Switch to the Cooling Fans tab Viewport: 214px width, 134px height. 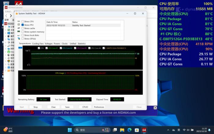pos(38,43)
